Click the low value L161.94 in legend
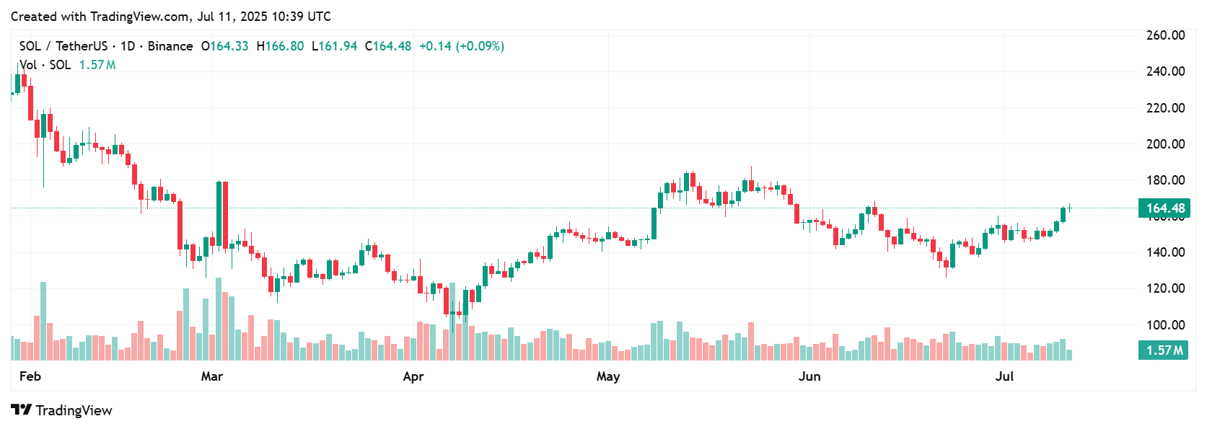This screenshot has width=1207, height=429. [334, 46]
